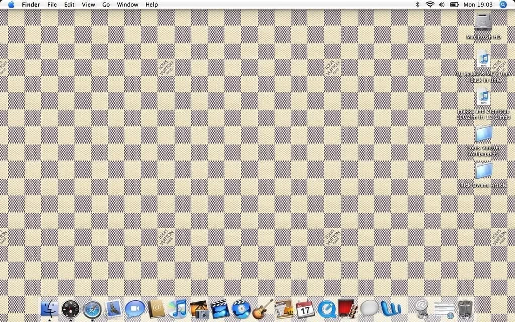Launch iChat from the Dock

[135, 309]
